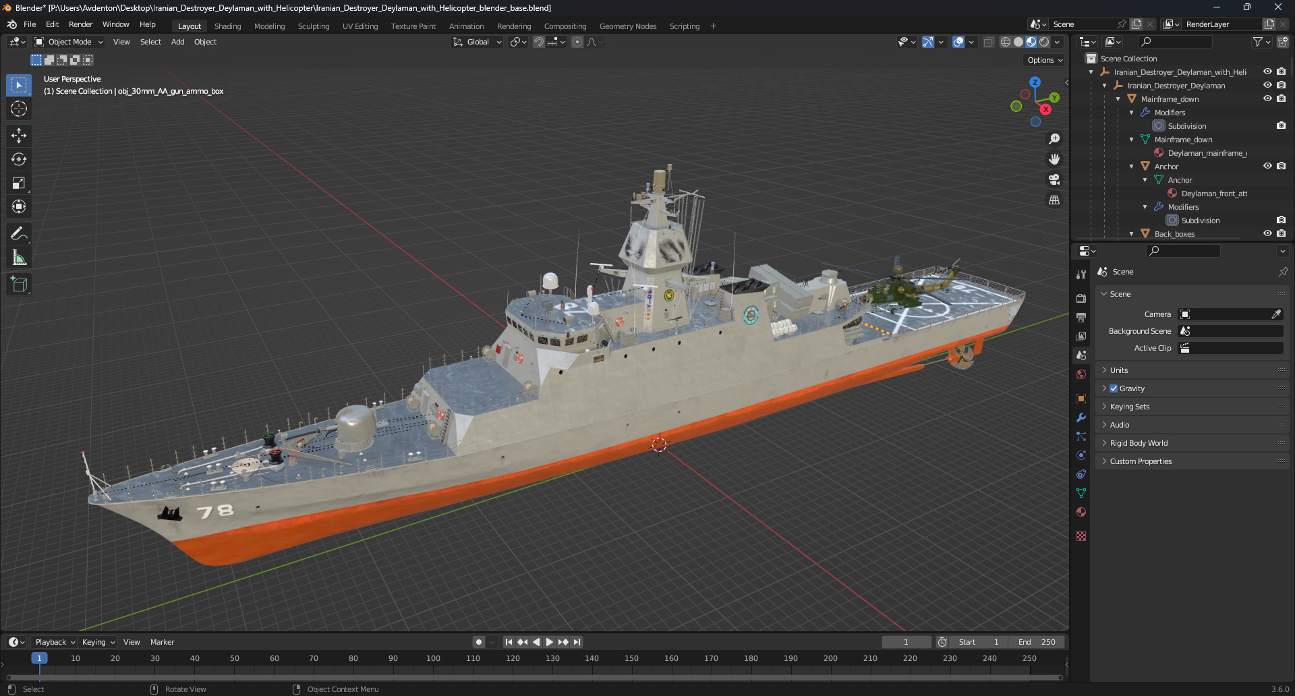
Task: Toggle X-ray display
Action: point(988,42)
